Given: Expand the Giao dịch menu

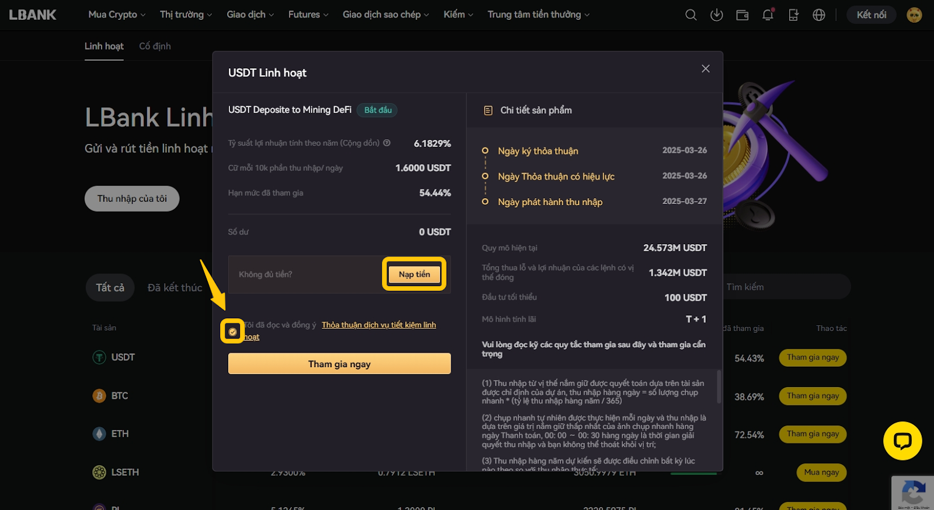Looking at the screenshot, I should (x=250, y=15).
